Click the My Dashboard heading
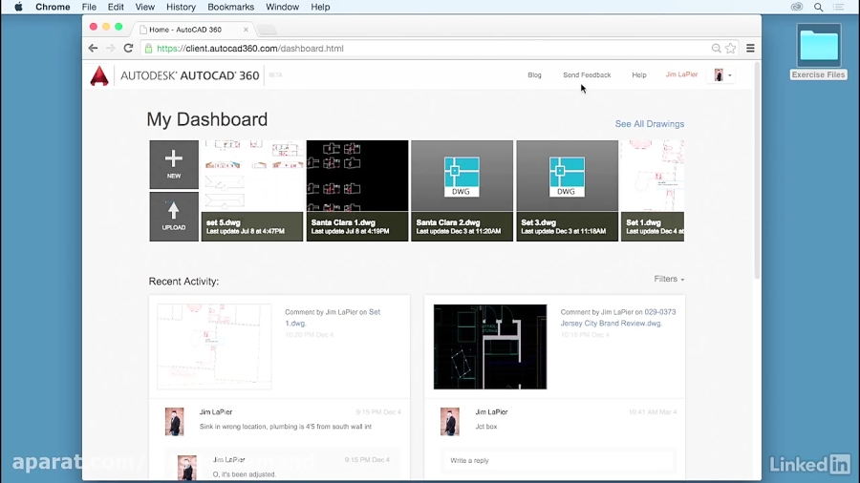The image size is (860, 483). coord(206,119)
